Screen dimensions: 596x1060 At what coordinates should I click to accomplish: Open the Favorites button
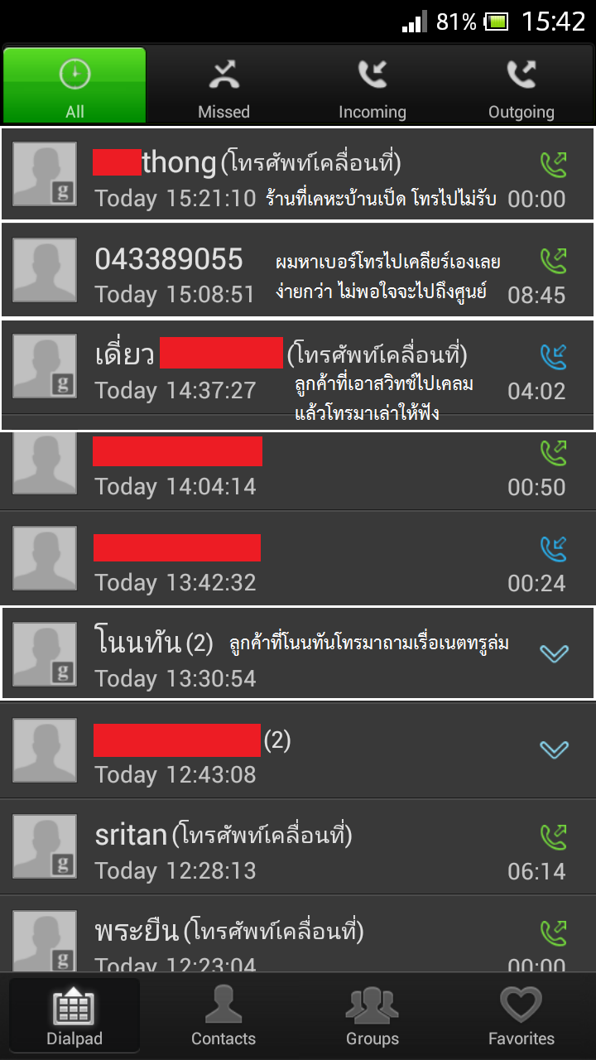pyautogui.click(x=521, y=1015)
